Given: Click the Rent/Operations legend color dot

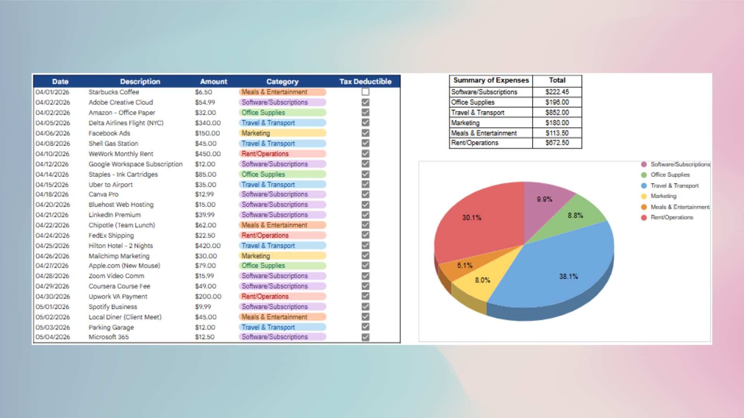Looking at the screenshot, I should [644, 218].
